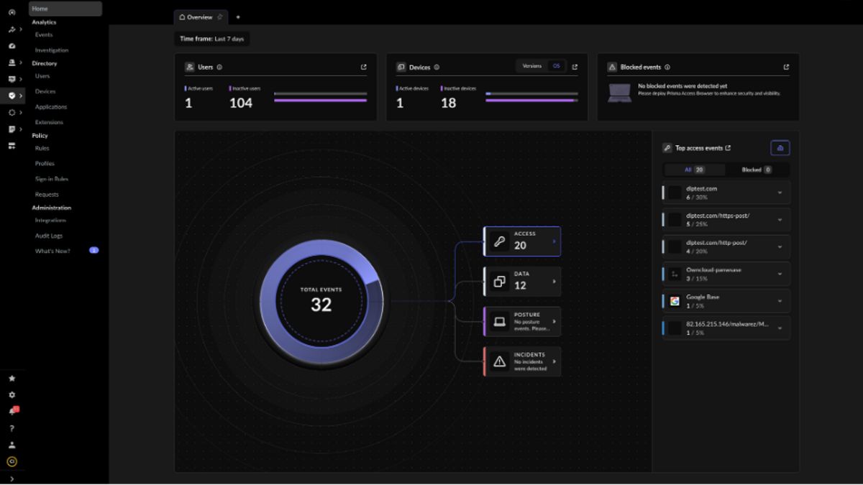Show info tooltip next to Blocked events
863x485 pixels.
(667, 67)
